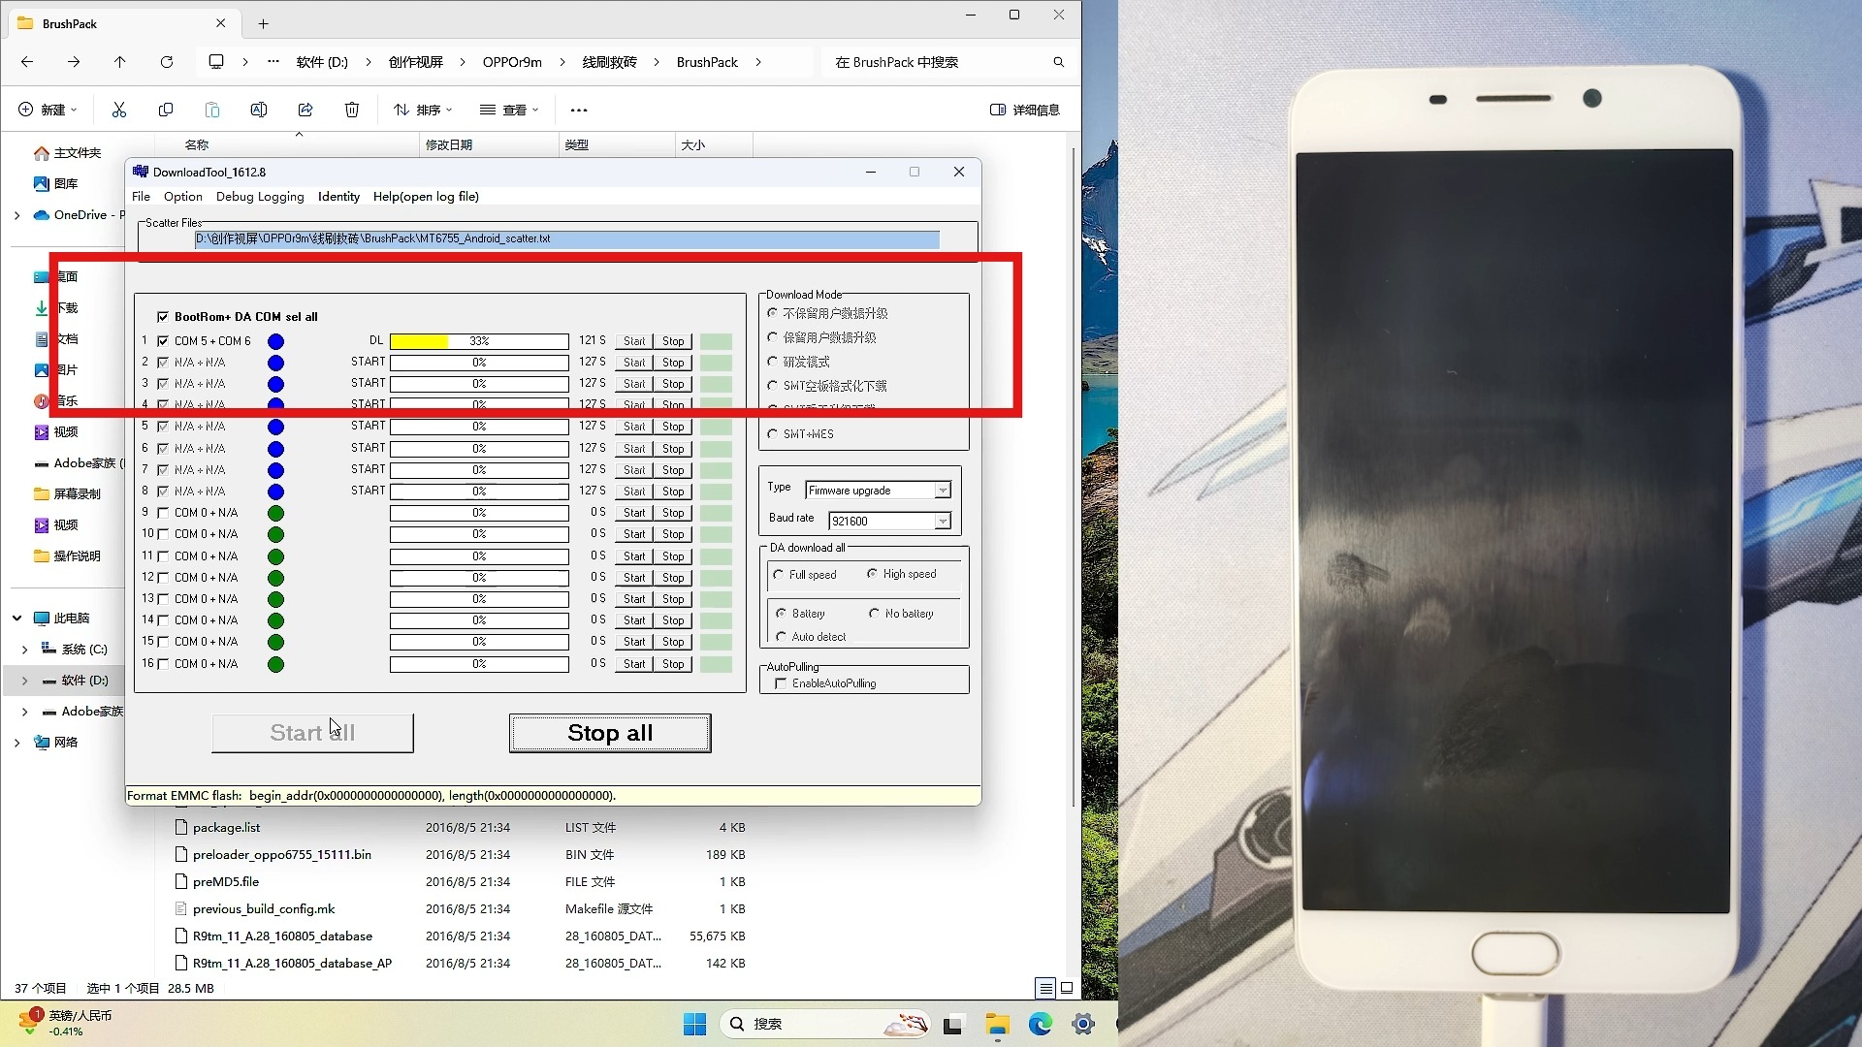Switch to details list view icon
Viewport: 1862px width, 1047px height.
1045,988
